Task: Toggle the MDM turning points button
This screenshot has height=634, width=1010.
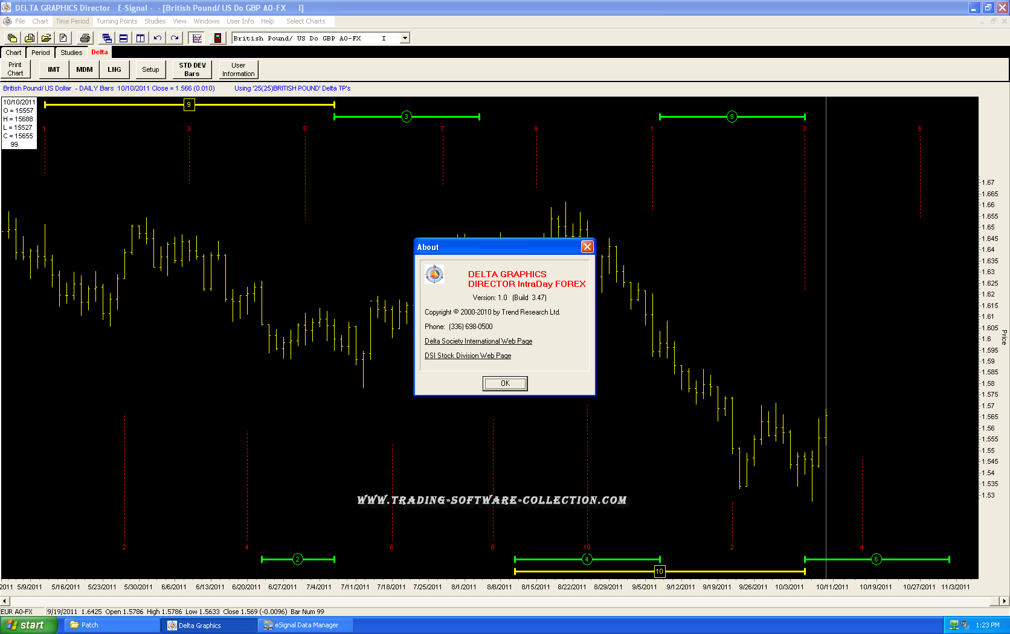Action: click(x=85, y=69)
